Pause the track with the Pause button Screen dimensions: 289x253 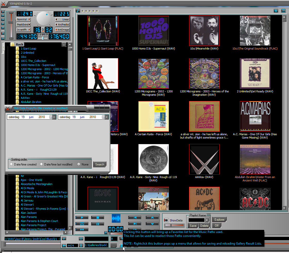(x=98, y=224)
